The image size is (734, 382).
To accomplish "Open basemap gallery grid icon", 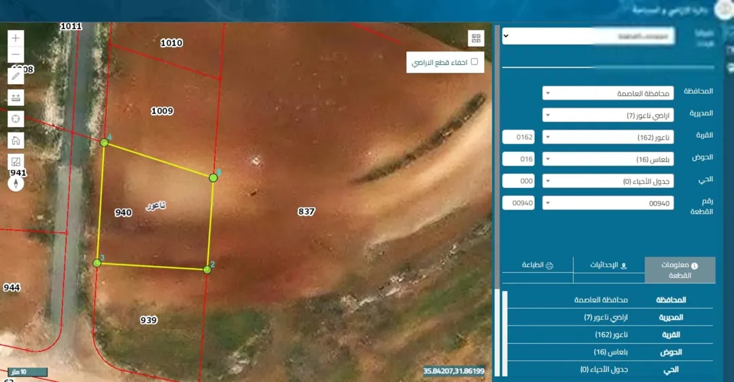I will coord(476,39).
